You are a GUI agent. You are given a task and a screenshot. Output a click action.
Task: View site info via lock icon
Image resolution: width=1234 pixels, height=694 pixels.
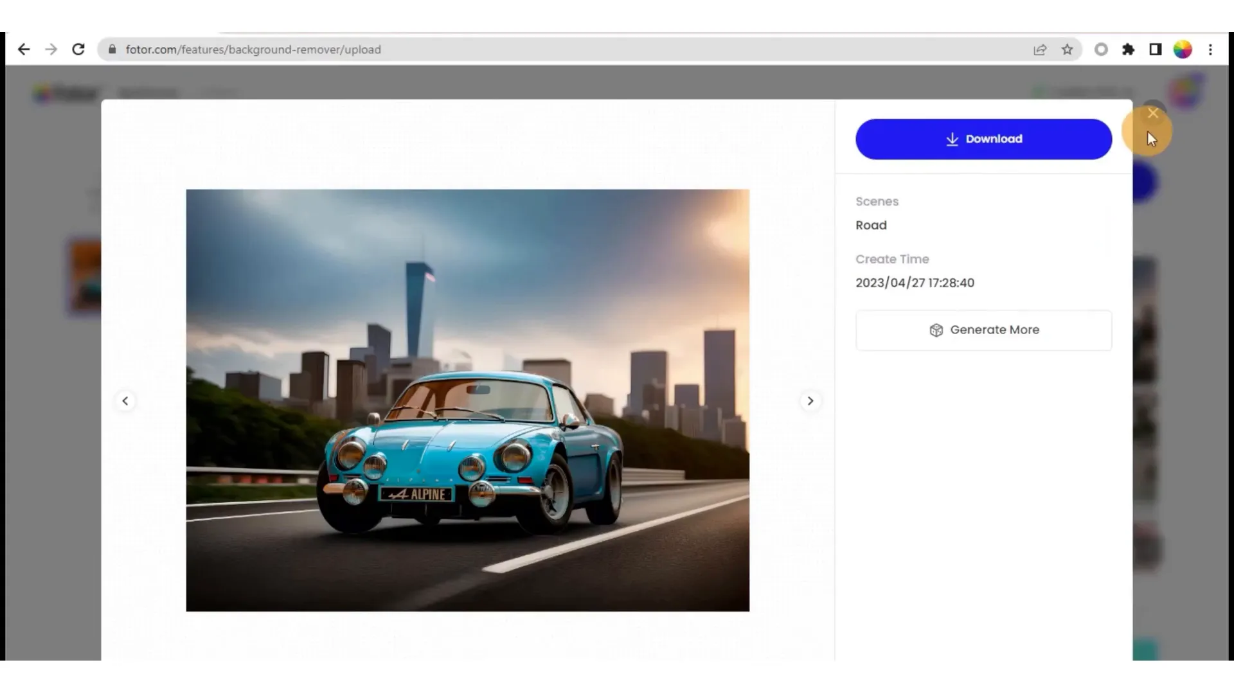[112, 49]
